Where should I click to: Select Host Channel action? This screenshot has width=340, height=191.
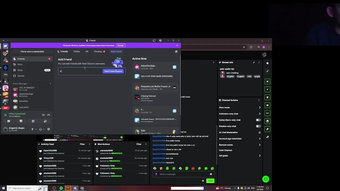(x=226, y=150)
